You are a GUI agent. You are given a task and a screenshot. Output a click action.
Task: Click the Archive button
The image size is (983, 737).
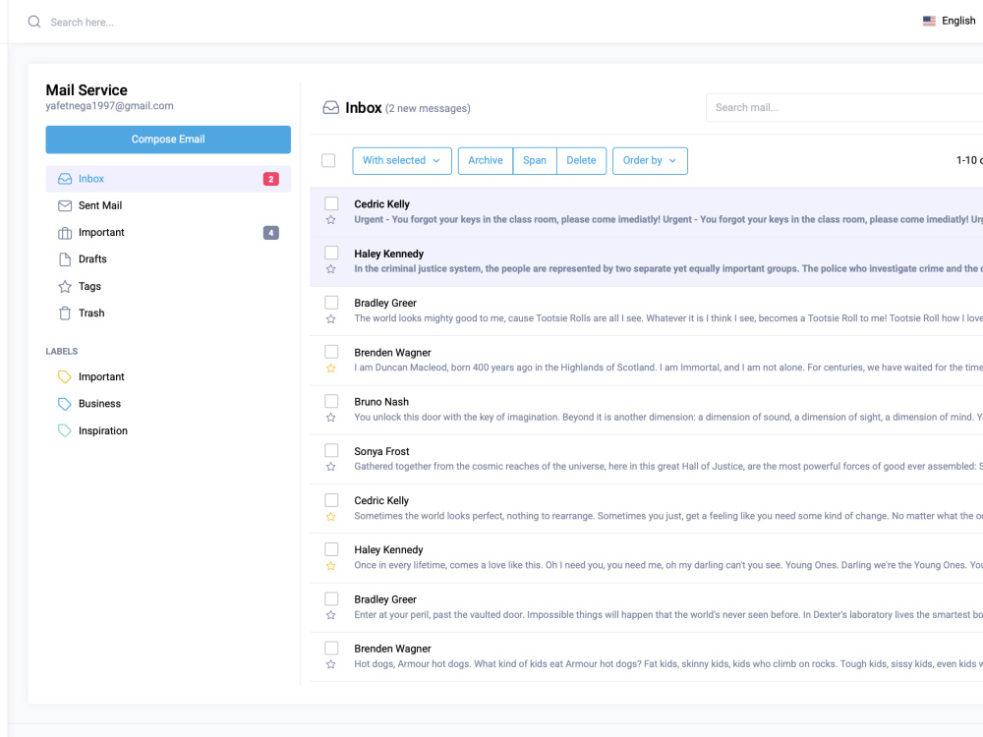(486, 160)
